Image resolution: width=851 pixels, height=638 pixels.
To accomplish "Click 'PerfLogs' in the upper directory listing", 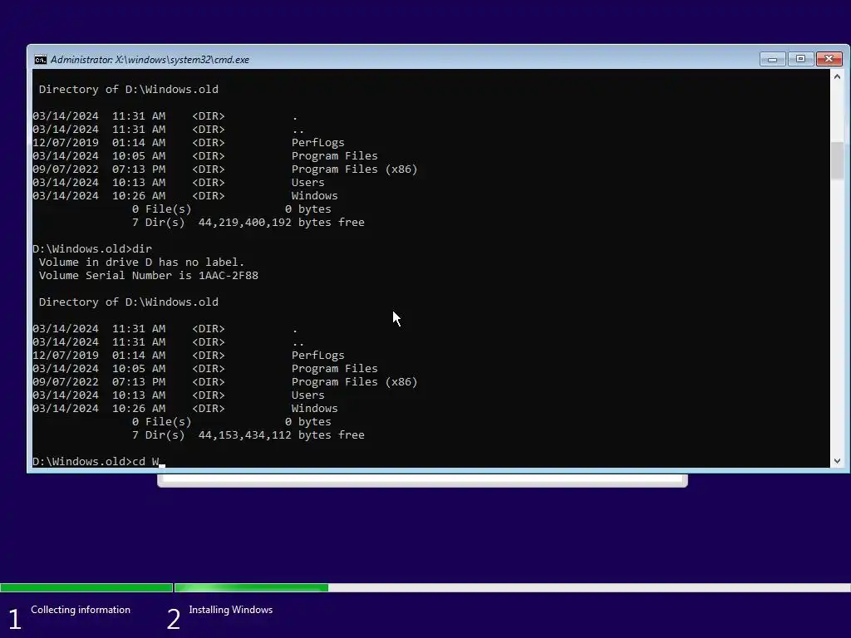I will point(318,143).
